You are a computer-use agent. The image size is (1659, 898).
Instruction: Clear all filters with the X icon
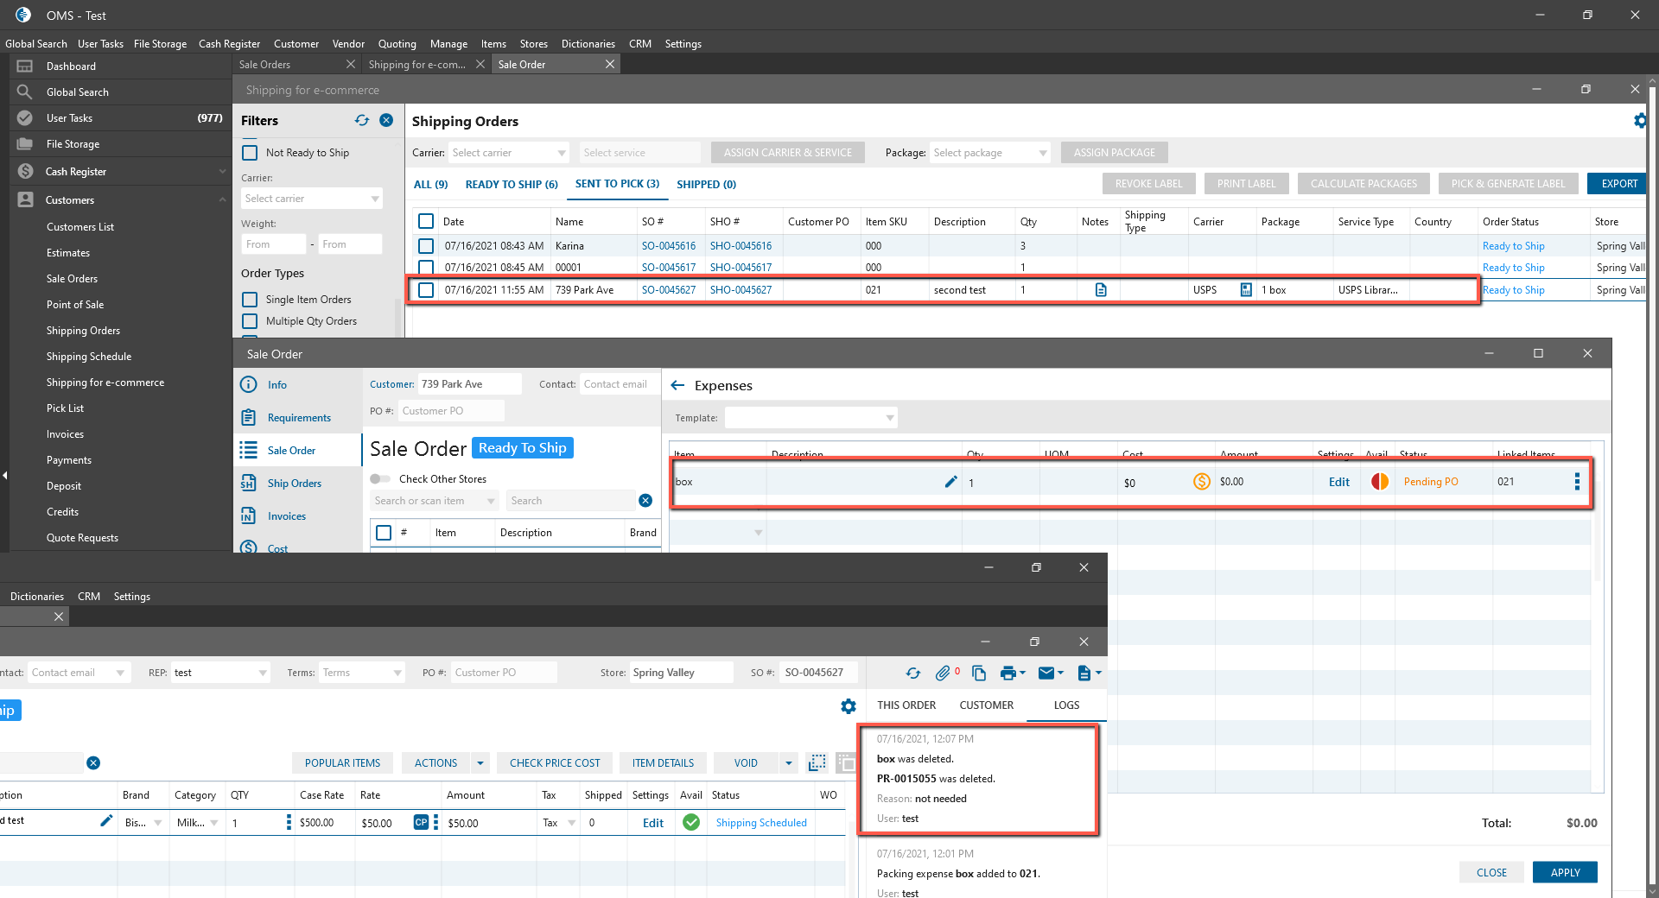tap(387, 120)
